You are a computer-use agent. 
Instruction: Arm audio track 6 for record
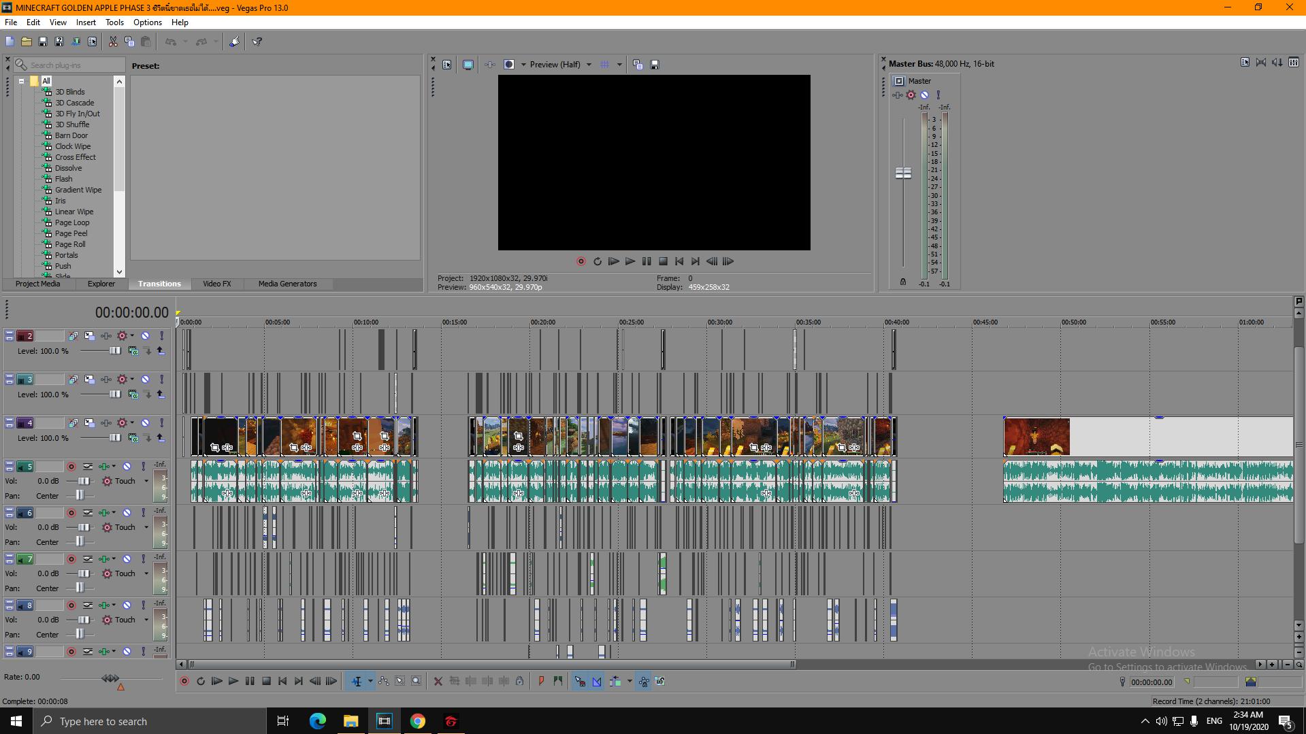[71, 513]
